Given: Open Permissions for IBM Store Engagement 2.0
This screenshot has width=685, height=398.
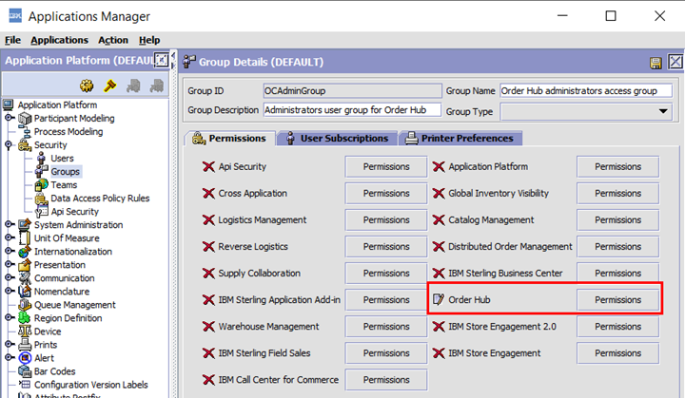Looking at the screenshot, I should 617,327.
